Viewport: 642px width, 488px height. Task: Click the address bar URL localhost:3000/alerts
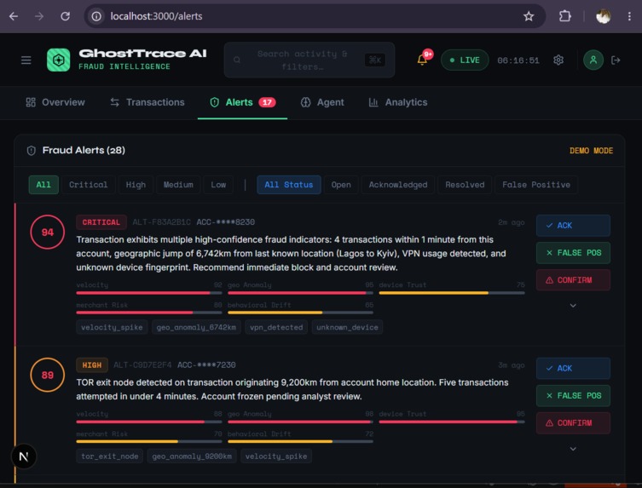click(x=156, y=16)
